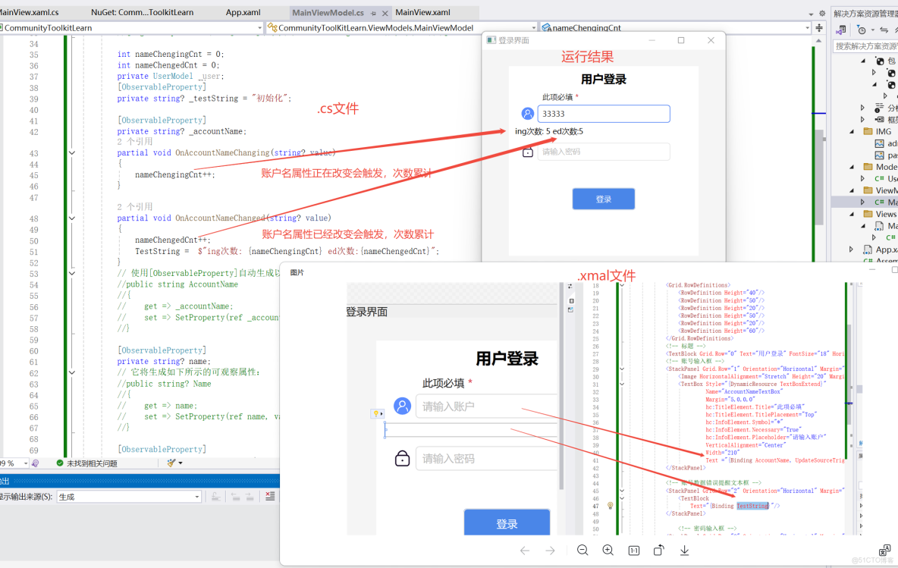Click the 请输入密码 password field
898x568 pixels.
coord(603,152)
